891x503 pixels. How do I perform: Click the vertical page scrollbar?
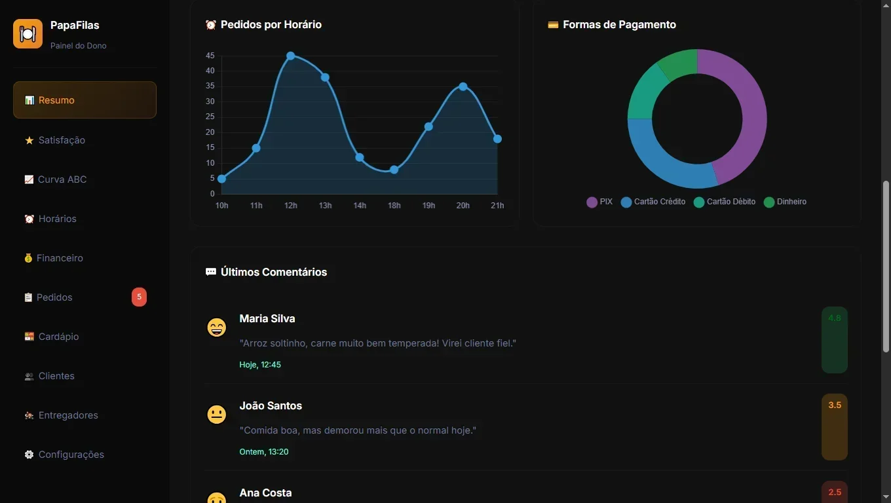click(886, 269)
